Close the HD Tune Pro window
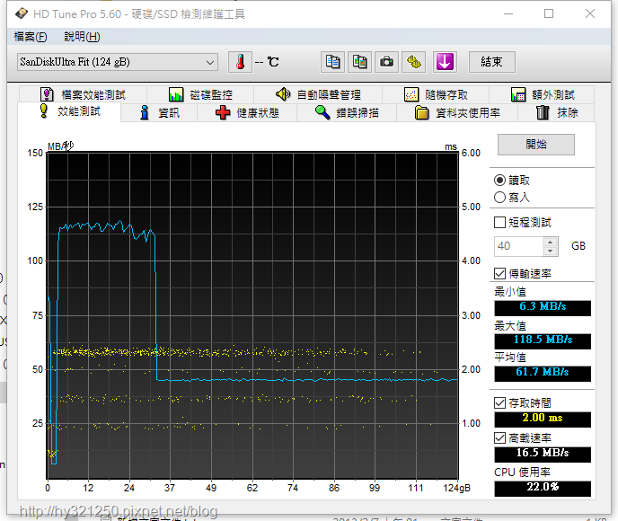This screenshot has width=618, height=521. (589, 13)
